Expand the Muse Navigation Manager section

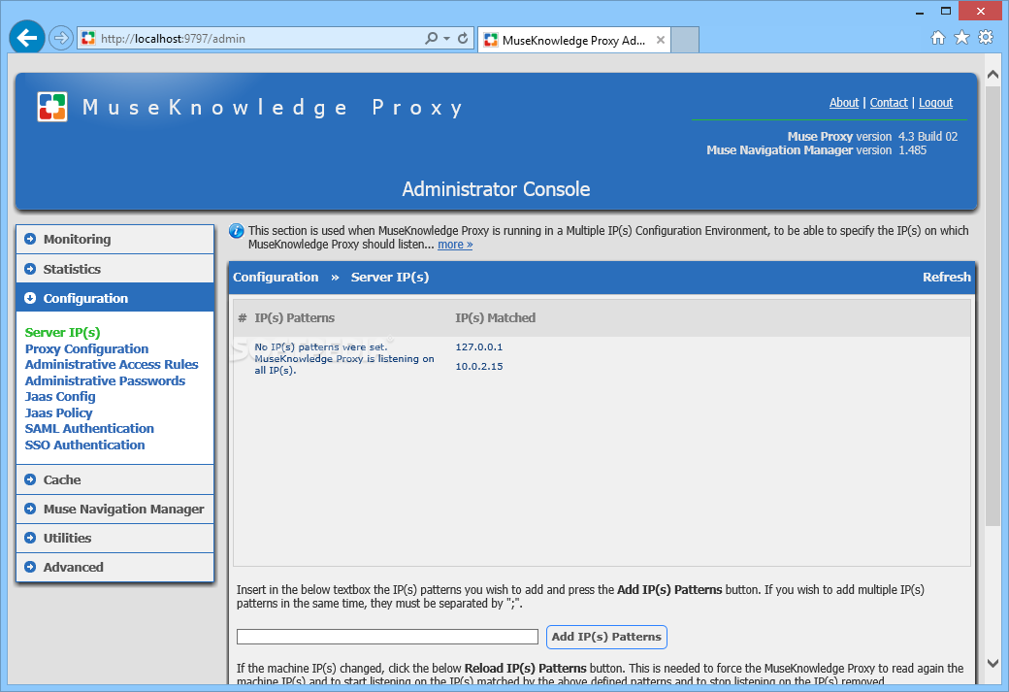coord(115,509)
